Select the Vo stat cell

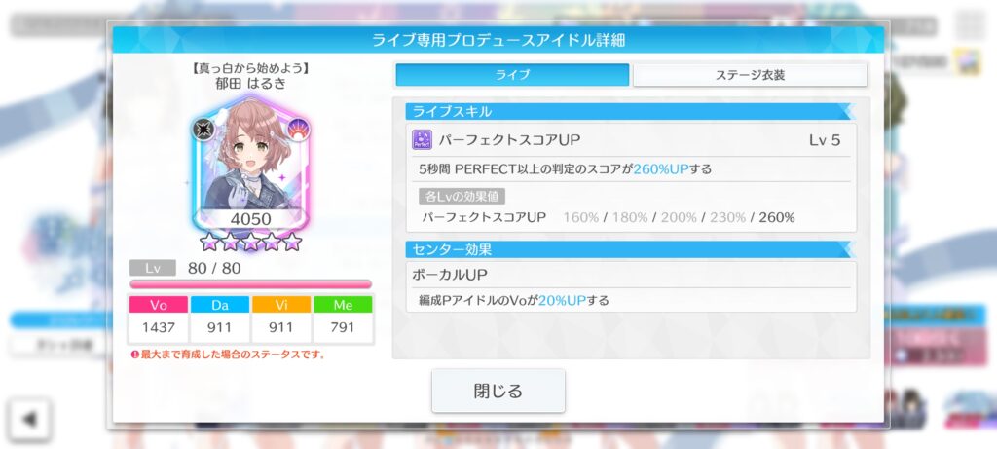159,319
